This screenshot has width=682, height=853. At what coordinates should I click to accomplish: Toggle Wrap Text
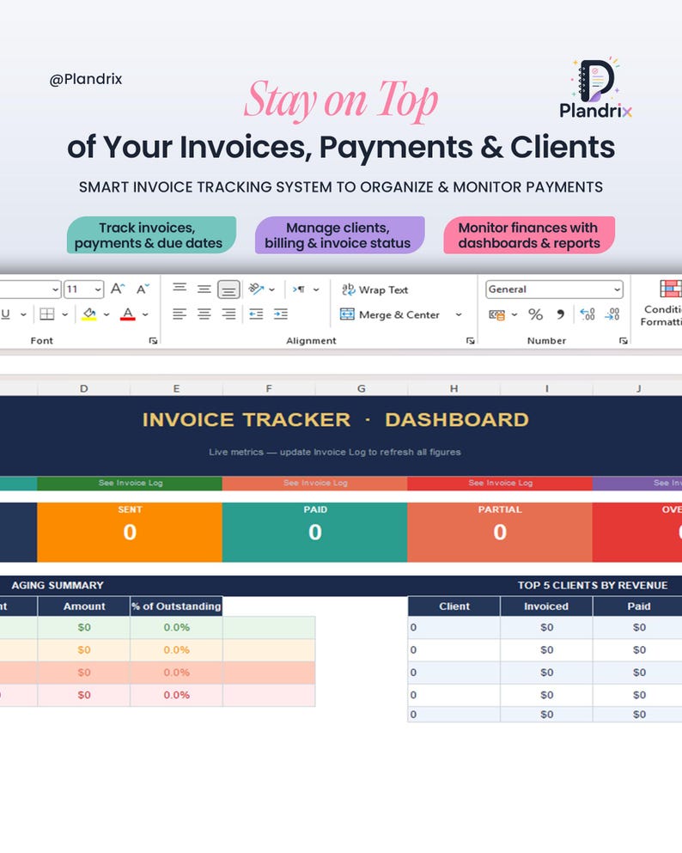point(374,289)
